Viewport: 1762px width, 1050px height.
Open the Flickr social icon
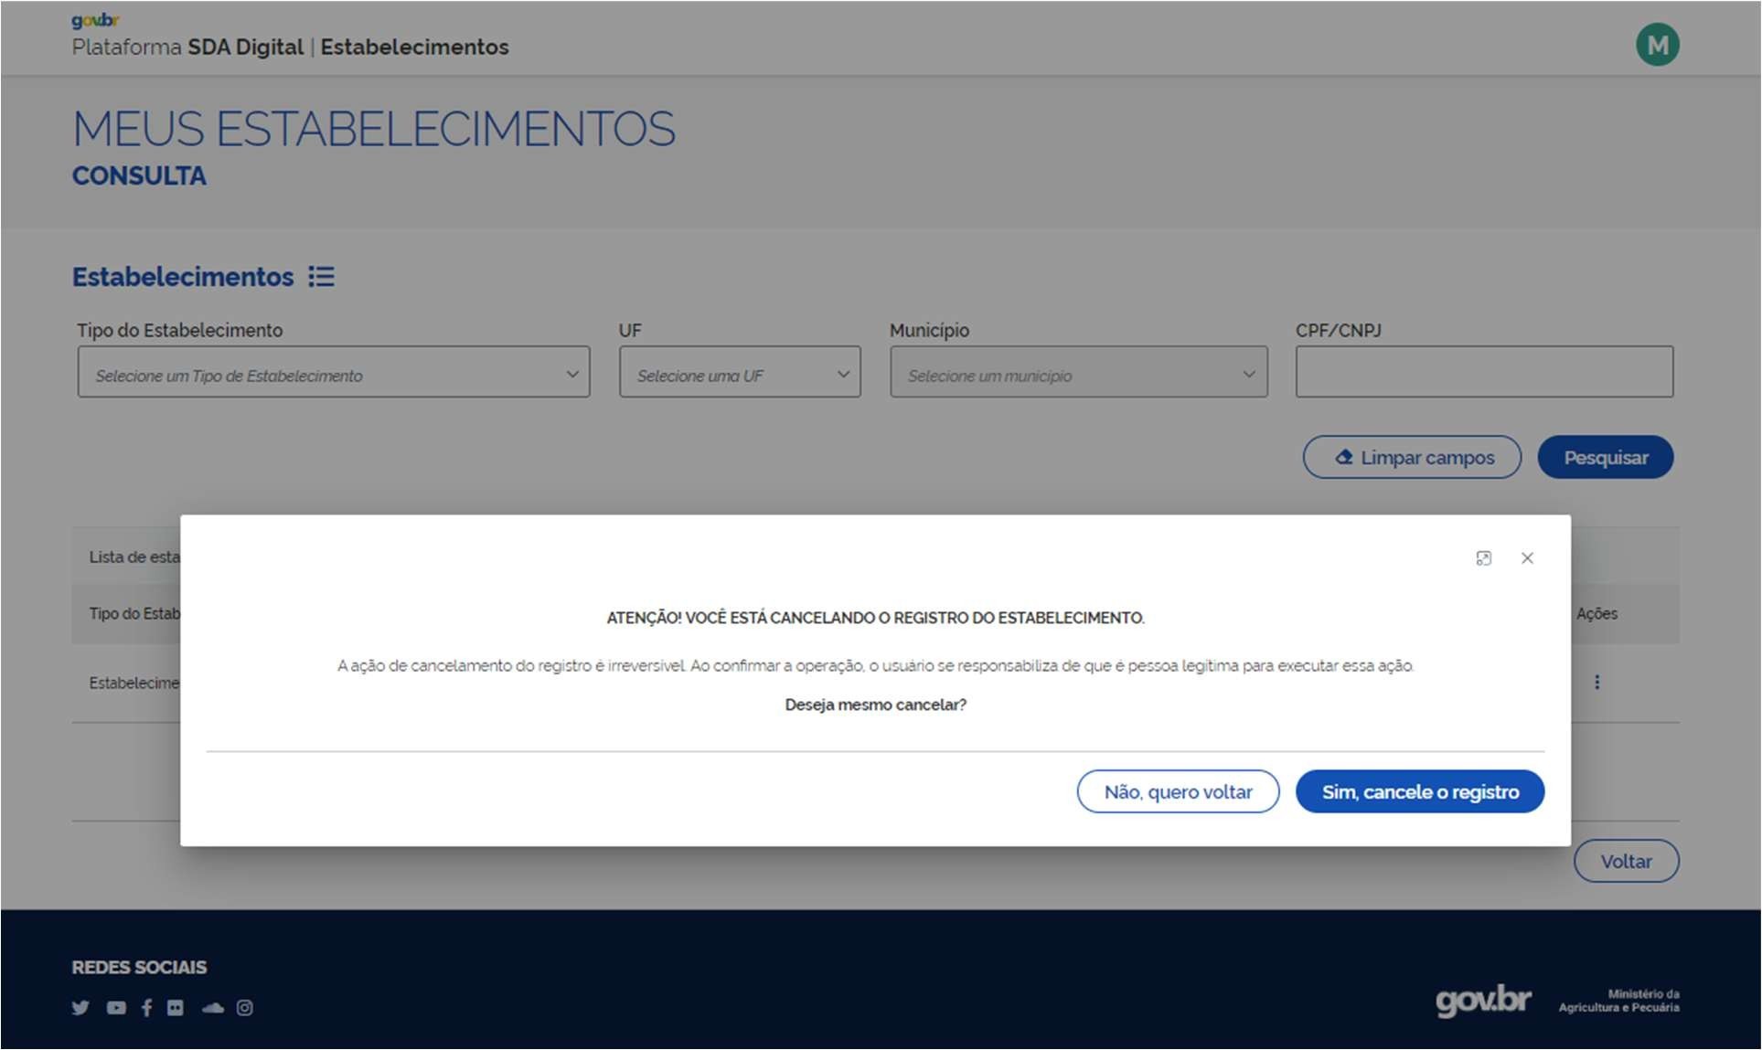coord(176,1007)
